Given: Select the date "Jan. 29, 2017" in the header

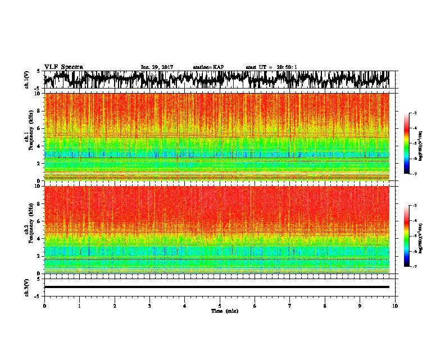Looking at the screenshot, I should pos(157,67).
